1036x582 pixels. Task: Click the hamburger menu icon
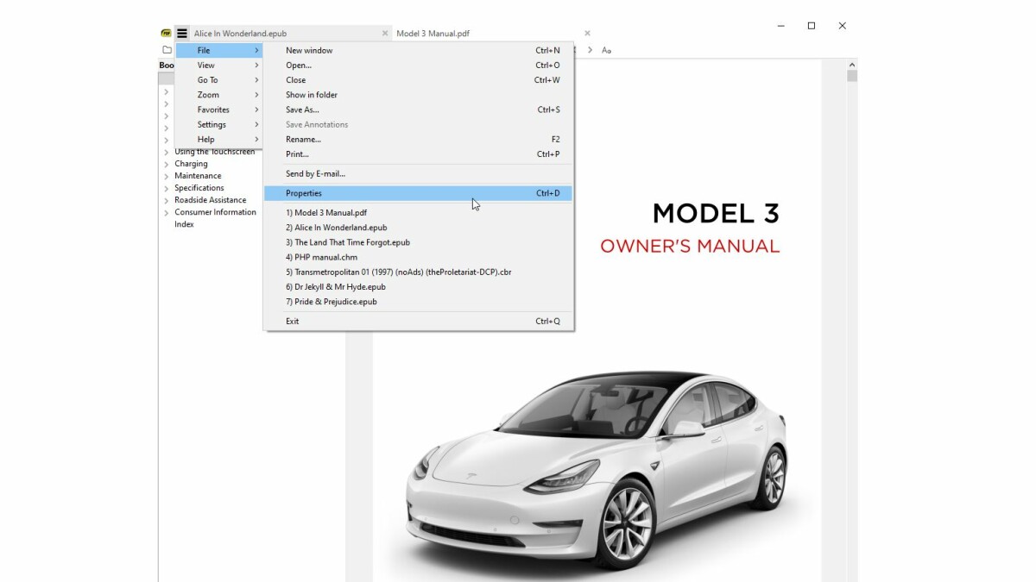click(182, 34)
